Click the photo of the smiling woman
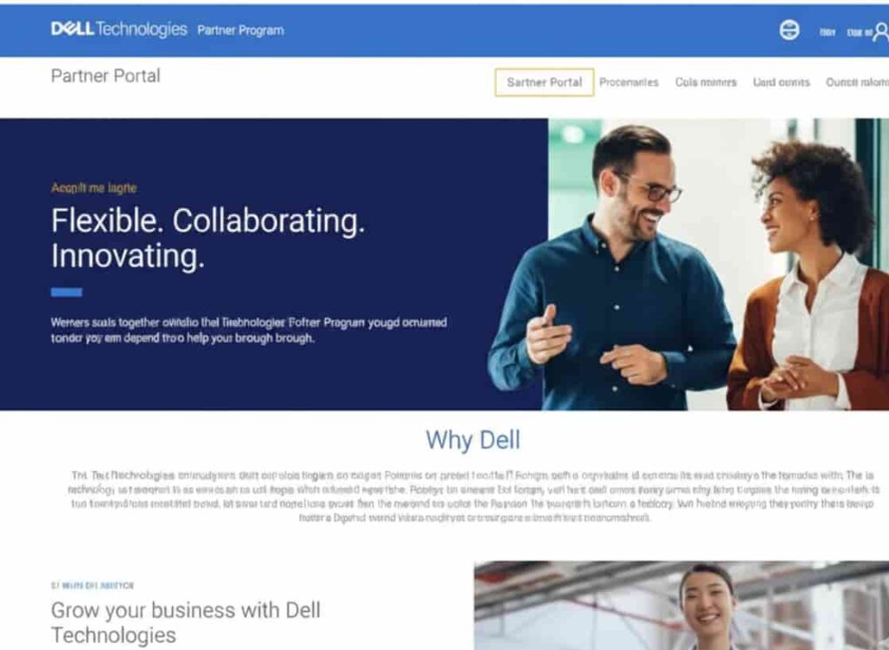This screenshot has width=889, height=650. [682, 605]
